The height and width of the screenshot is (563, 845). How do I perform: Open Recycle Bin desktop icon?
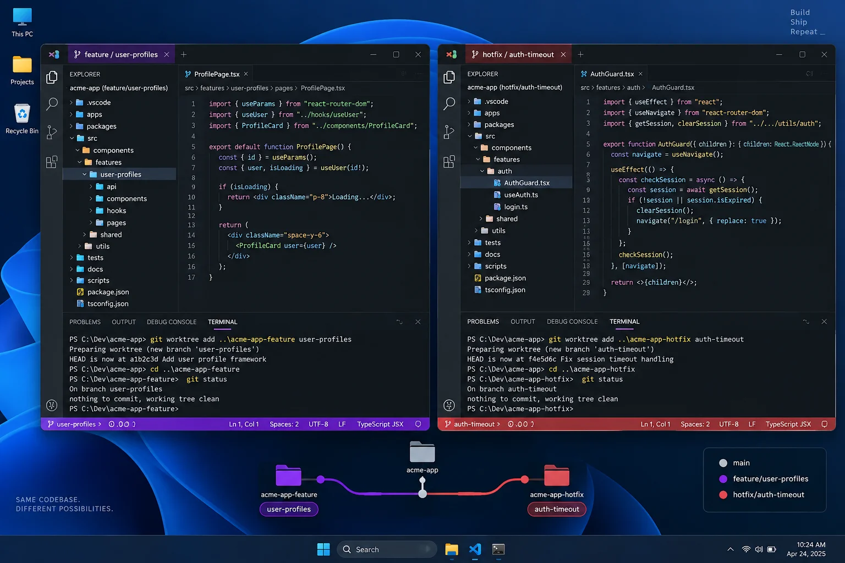point(22,118)
